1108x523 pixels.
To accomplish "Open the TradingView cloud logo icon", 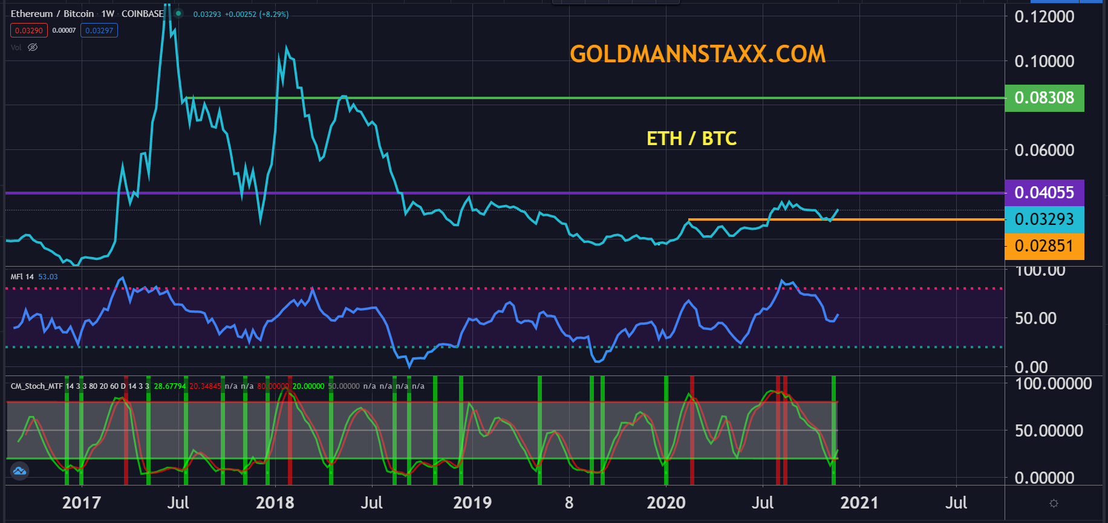I will click(x=19, y=470).
